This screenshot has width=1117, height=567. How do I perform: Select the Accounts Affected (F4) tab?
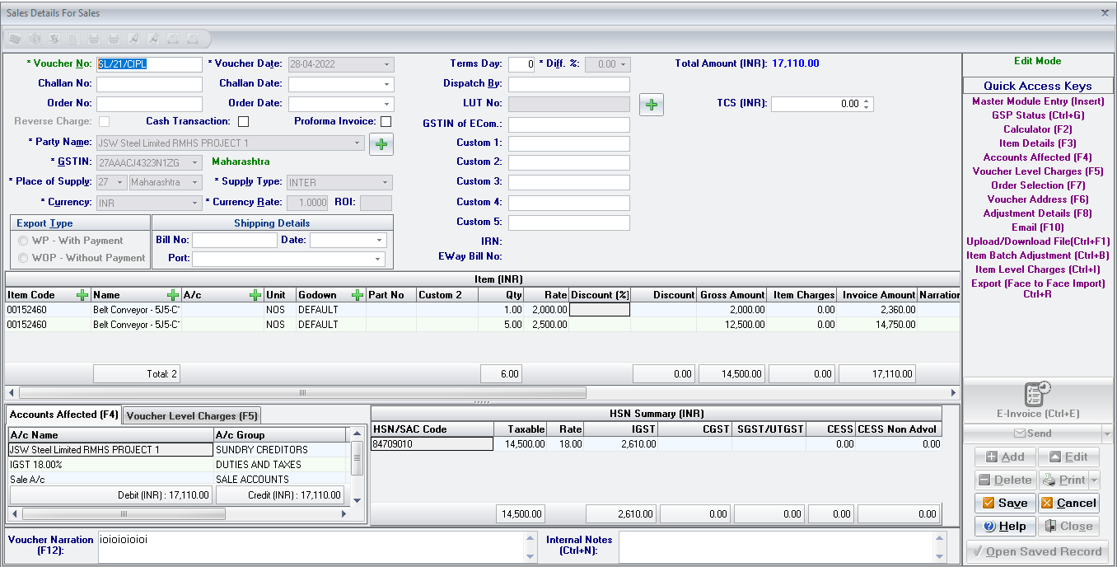click(x=64, y=415)
